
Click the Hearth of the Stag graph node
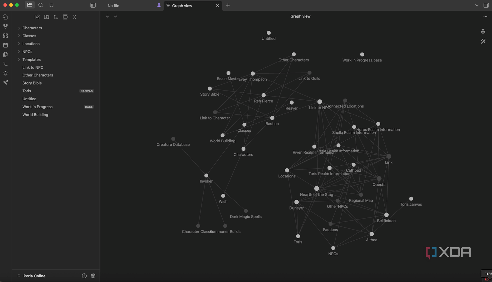pos(317,188)
